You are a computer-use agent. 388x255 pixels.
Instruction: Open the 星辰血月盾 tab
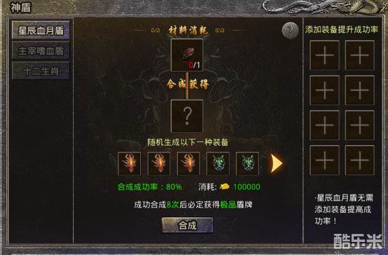[x=41, y=30]
